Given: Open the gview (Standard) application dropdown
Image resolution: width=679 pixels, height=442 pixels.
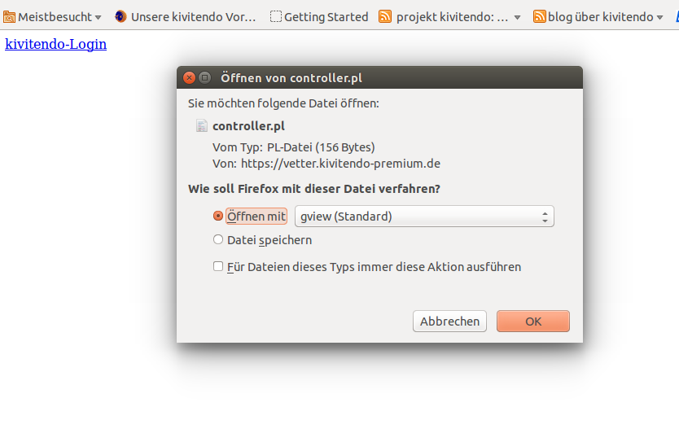Looking at the screenshot, I should tap(424, 216).
